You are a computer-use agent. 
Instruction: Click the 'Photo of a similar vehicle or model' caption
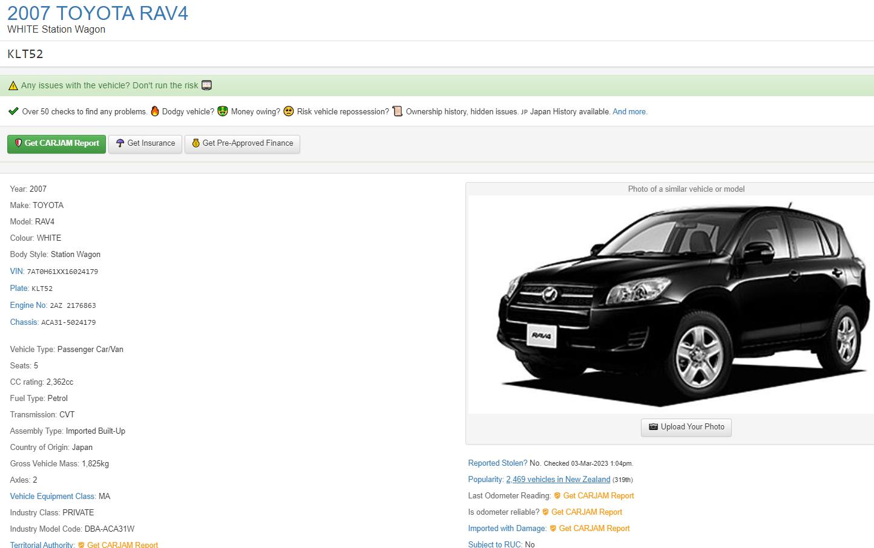click(686, 189)
